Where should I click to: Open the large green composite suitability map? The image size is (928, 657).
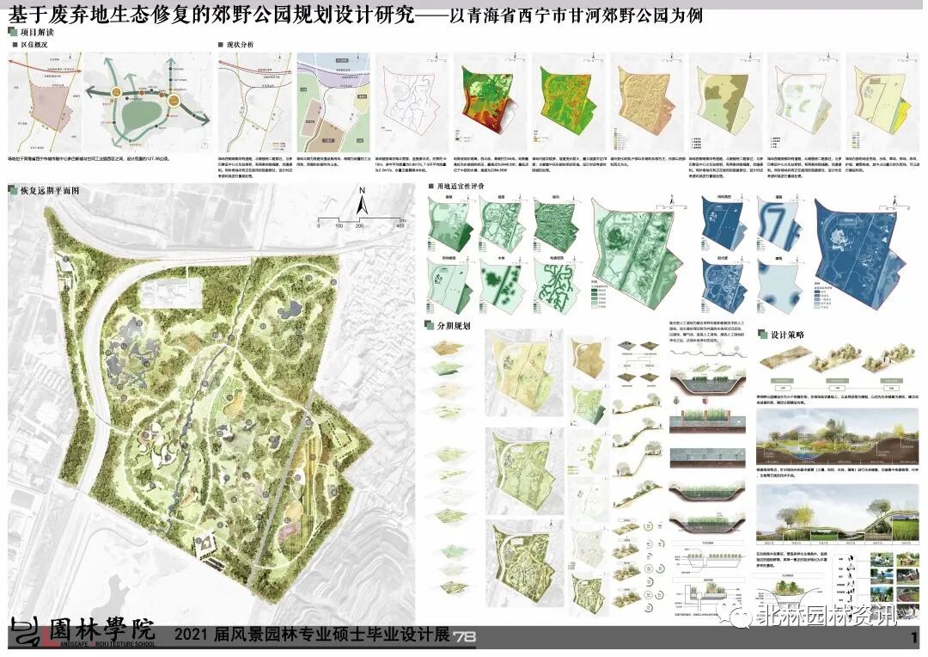[639, 254]
